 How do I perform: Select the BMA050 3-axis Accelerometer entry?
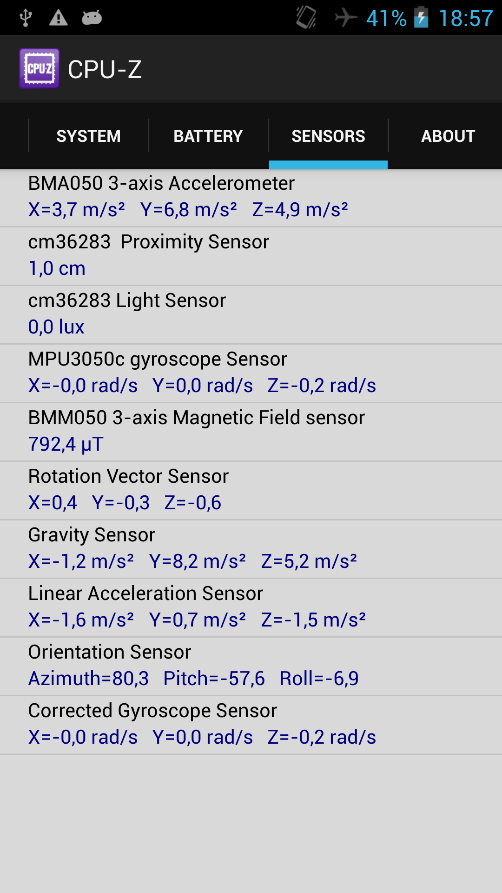[251, 197]
